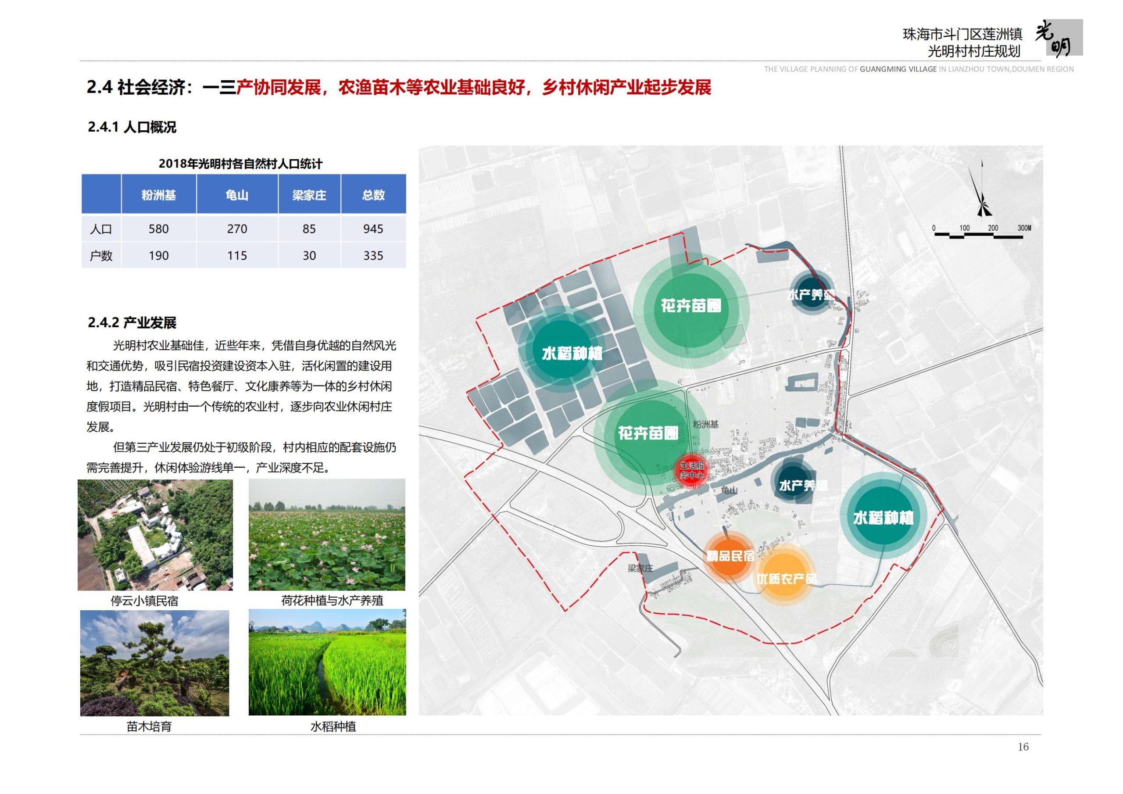Select the table cell showing 270
The height and width of the screenshot is (794, 1123).
(237, 229)
